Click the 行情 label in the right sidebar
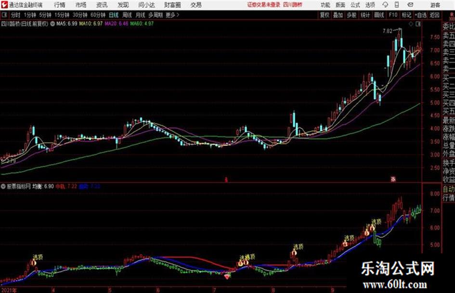The image size is (455, 293). [x=449, y=198]
